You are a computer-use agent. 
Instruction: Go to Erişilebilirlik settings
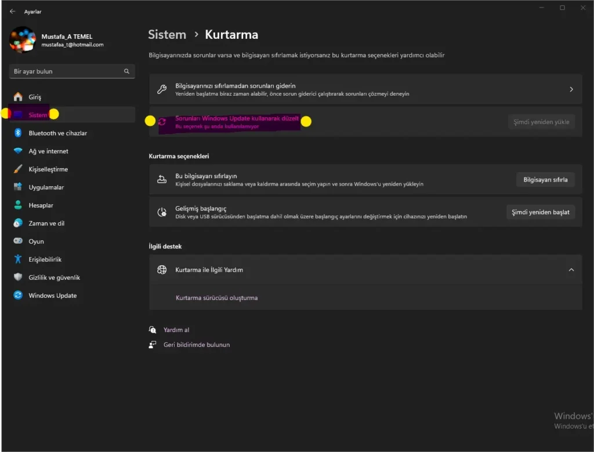(x=72, y=259)
